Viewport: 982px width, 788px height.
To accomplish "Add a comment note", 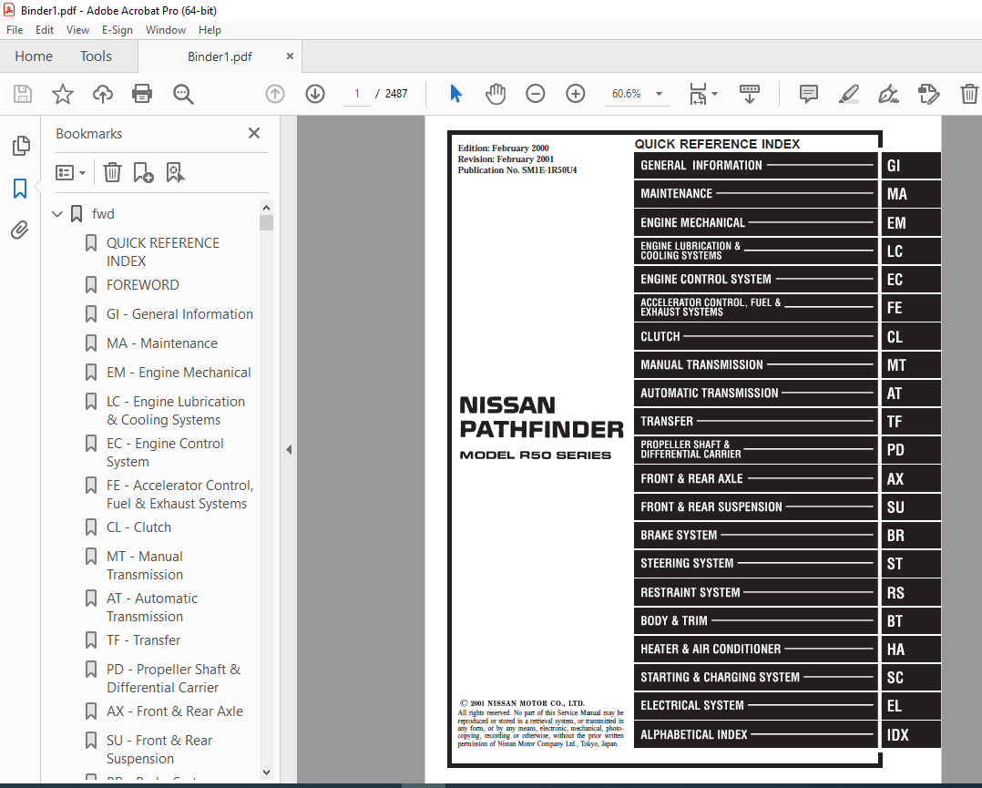I will (809, 94).
